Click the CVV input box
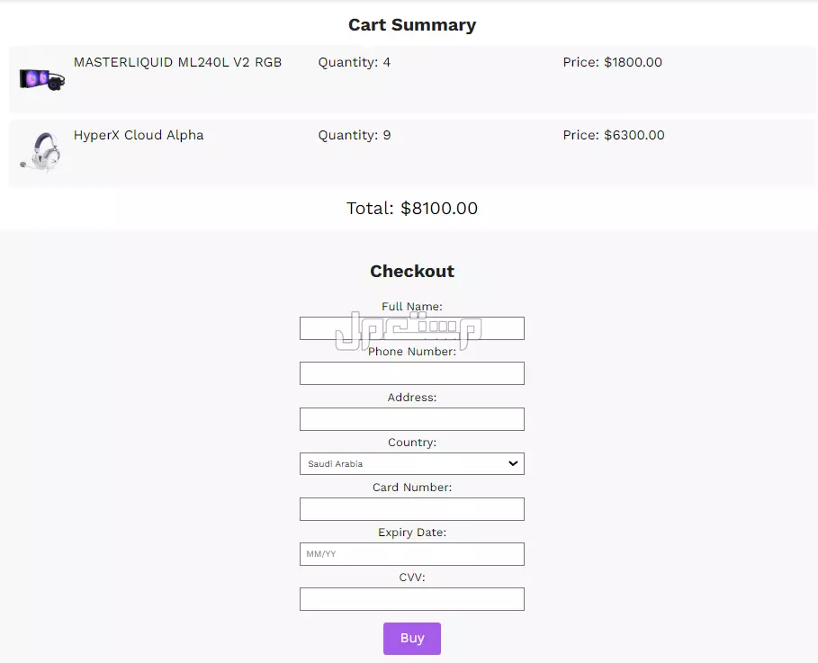Viewport: 818px width, 663px height. tap(411, 599)
